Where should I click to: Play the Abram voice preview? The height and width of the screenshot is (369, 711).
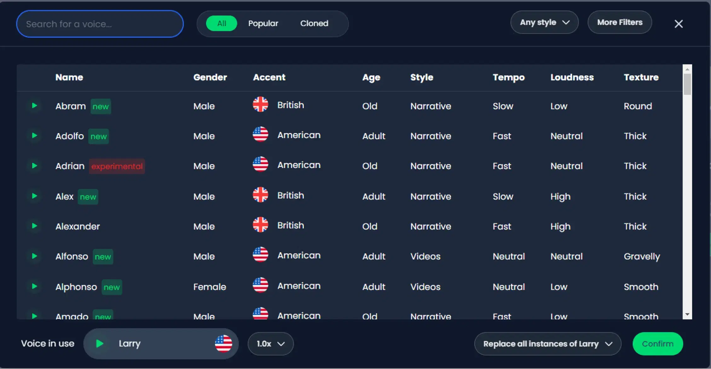click(34, 106)
